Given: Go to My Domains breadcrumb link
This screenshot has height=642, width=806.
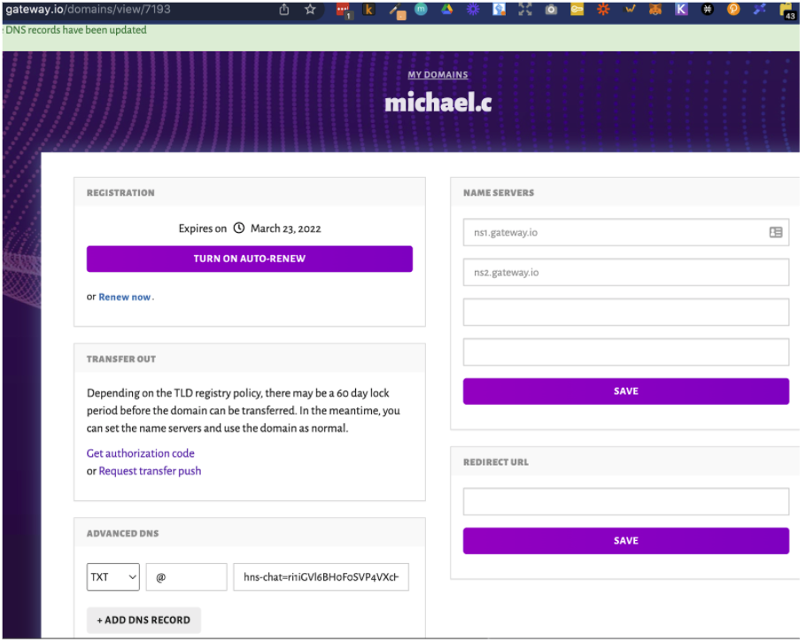Looking at the screenshot, I should click(x=438, y=75).
